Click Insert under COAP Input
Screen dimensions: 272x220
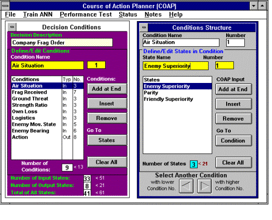tap(233, 104)
